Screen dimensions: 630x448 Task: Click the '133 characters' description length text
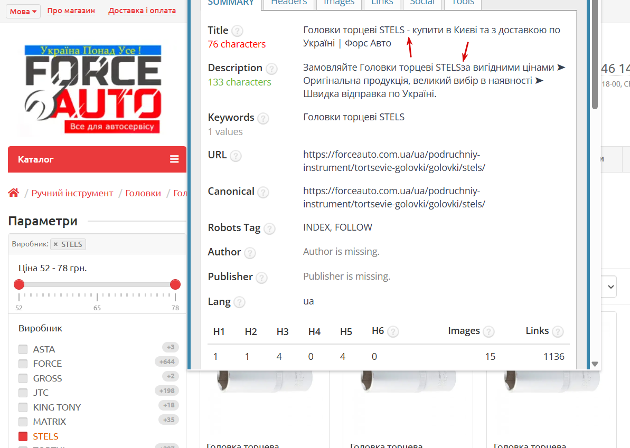239,82
